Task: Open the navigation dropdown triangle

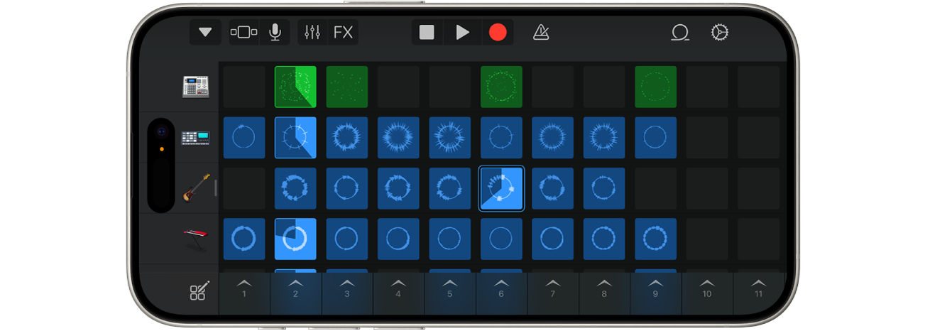Action: point(205,32)
